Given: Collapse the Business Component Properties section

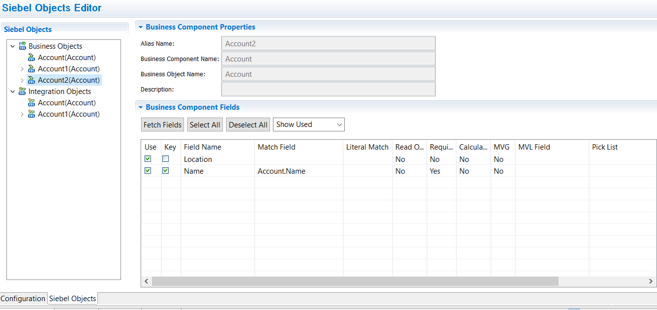Looking at the screenshot, I should [141, 27].
